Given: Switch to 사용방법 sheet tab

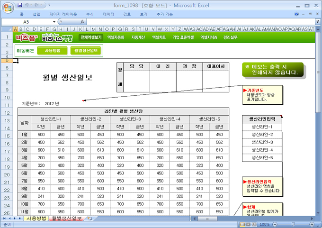Looking at the screenshot, I should coord(36,219).
